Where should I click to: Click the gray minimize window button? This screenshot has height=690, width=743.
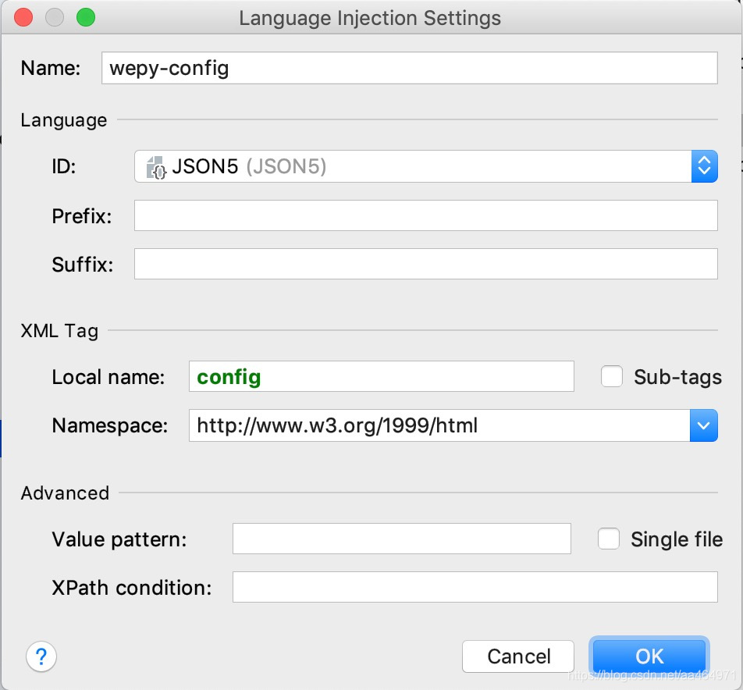click(x=55, y=17)
